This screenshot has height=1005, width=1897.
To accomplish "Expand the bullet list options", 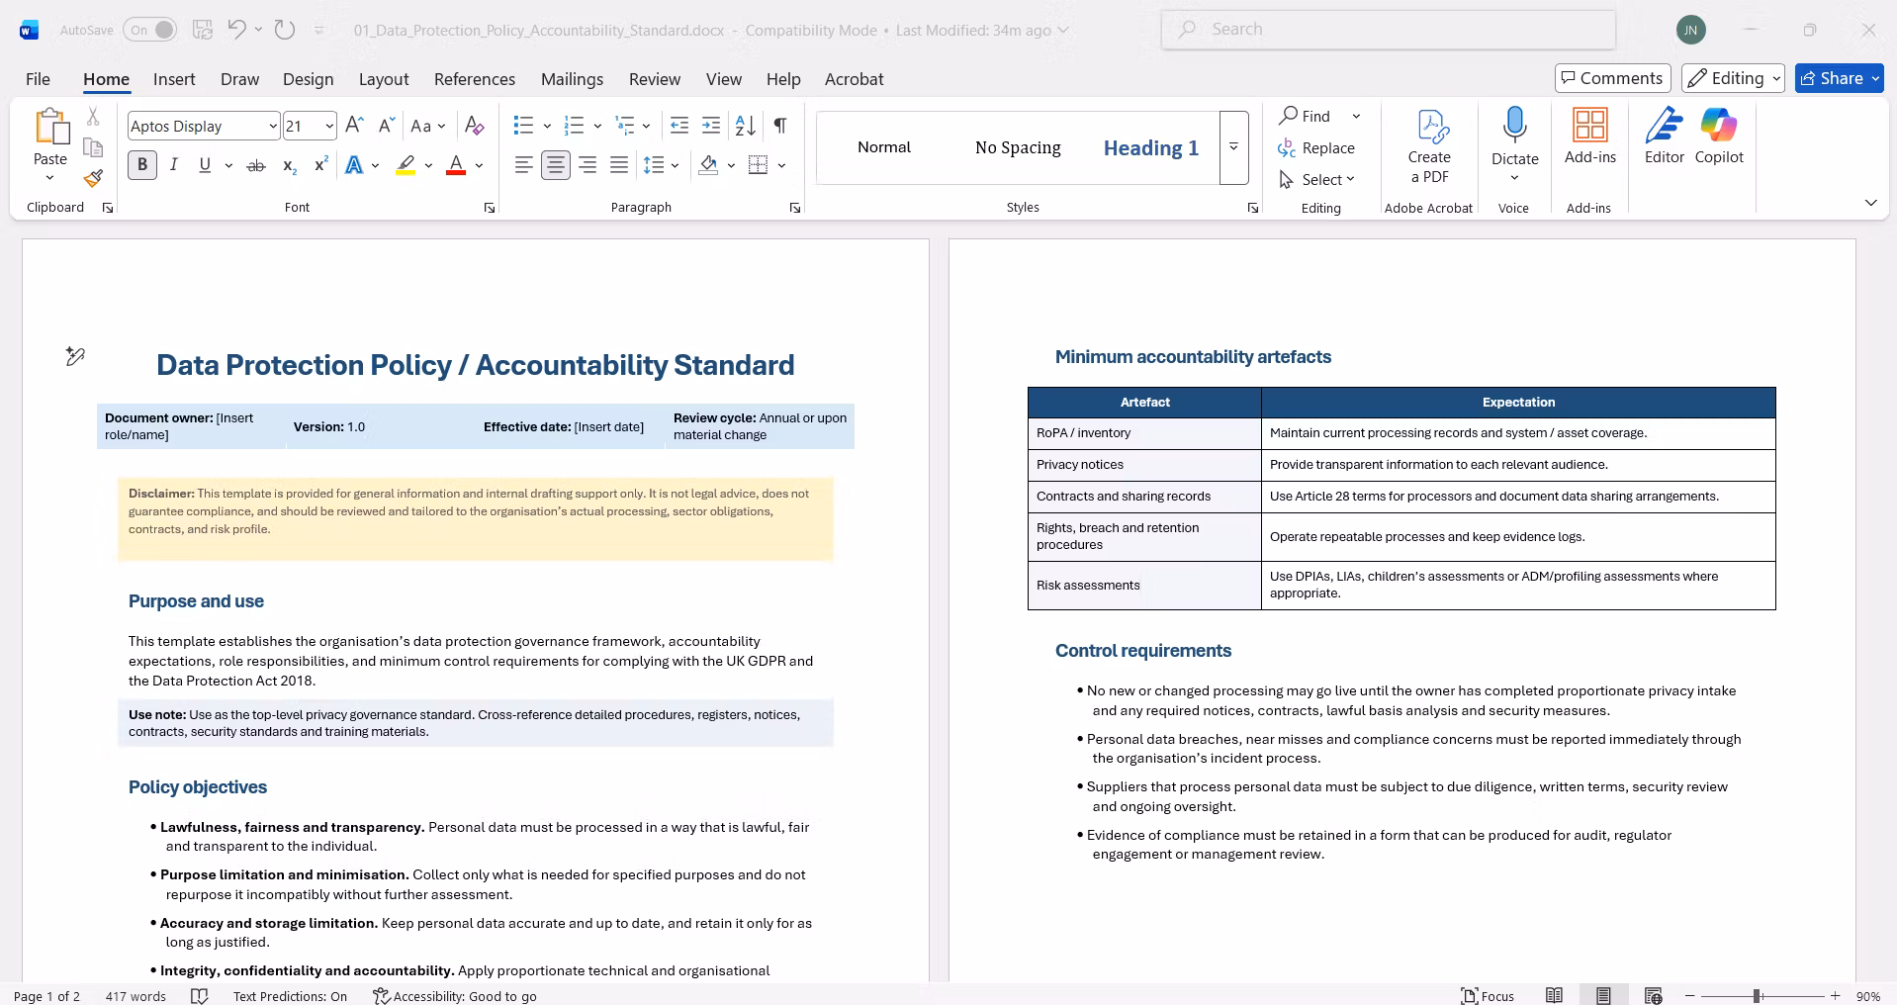I will (547, 126).
